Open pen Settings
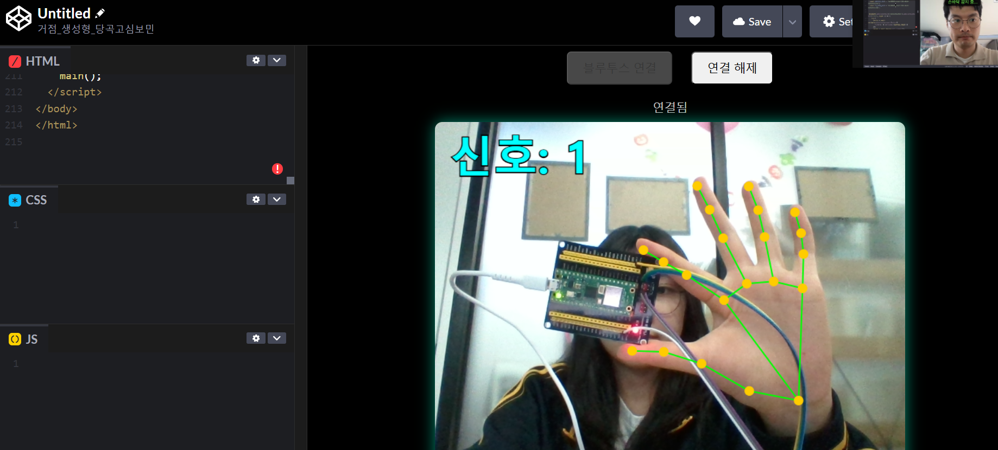The image size is (998, 450). pos(831,22)
